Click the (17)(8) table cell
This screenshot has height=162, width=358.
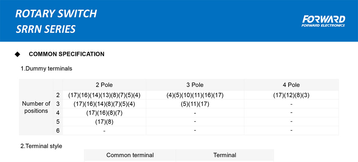coord(104,122)
